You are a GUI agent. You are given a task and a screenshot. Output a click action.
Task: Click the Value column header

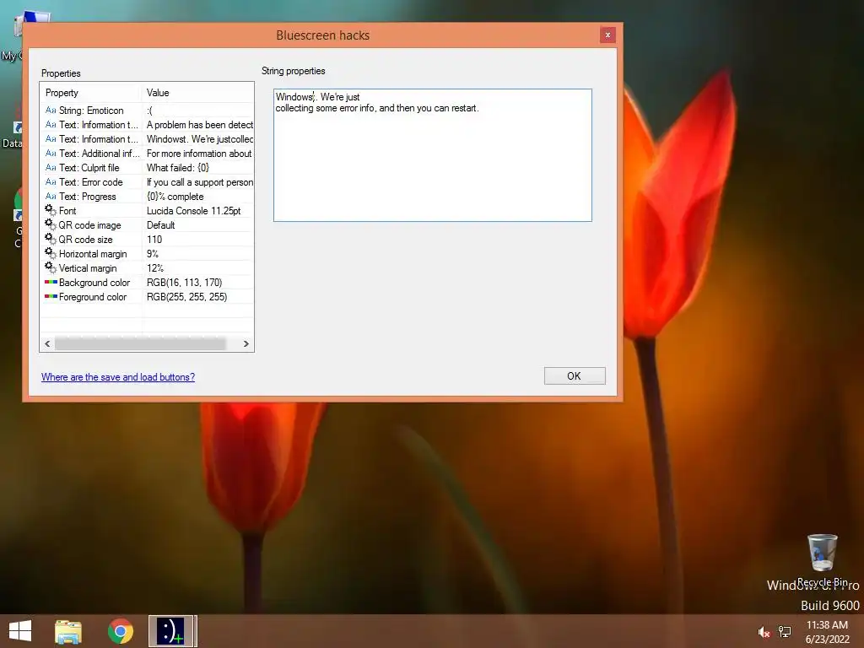197,93
